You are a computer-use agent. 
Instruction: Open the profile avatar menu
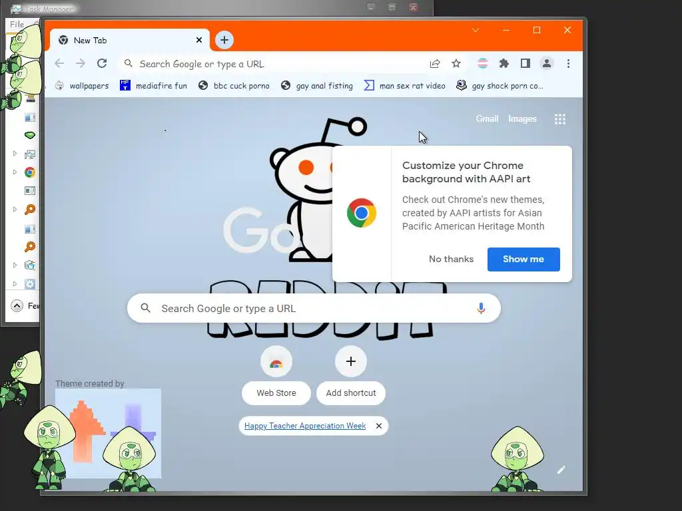(546, 63)
